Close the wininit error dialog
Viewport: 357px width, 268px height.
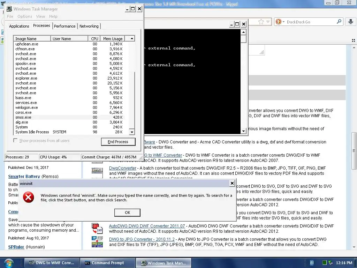(232, 183)
